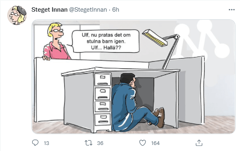
Task: Open the cartoon image in viewer
Action: pyautogui.click(x=134, y=77)
